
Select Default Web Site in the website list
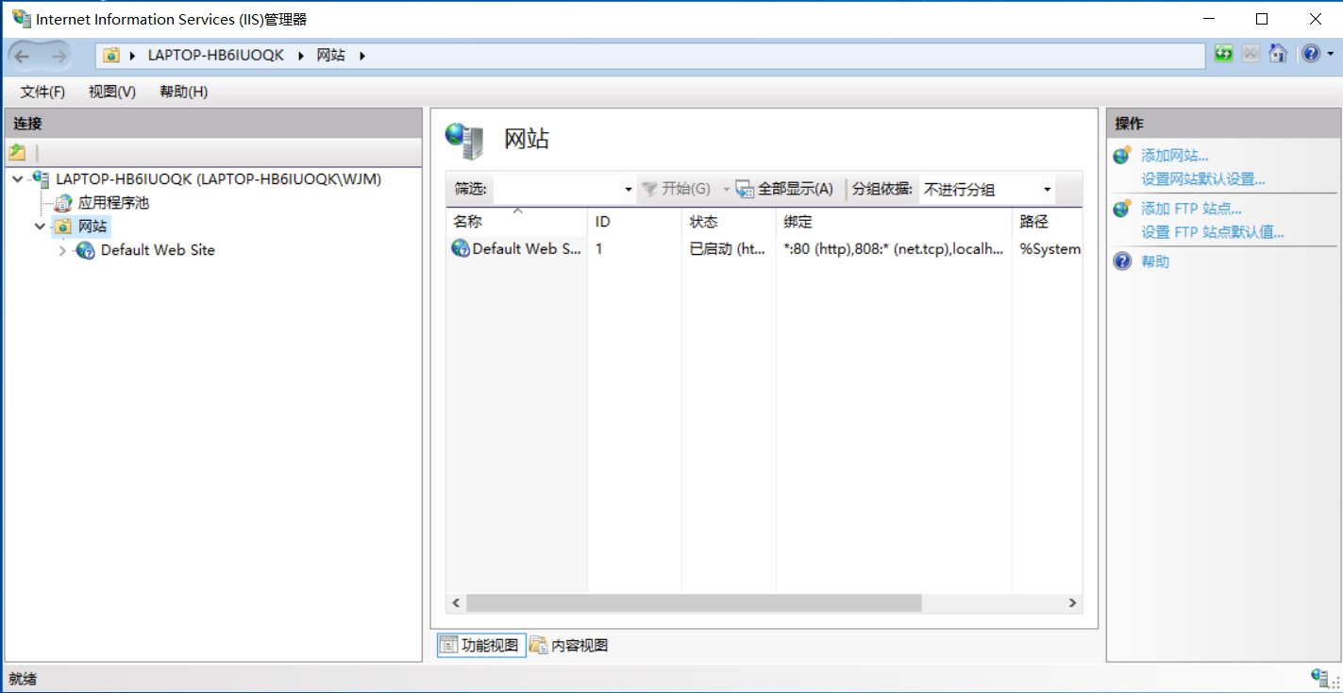[516, 248]
